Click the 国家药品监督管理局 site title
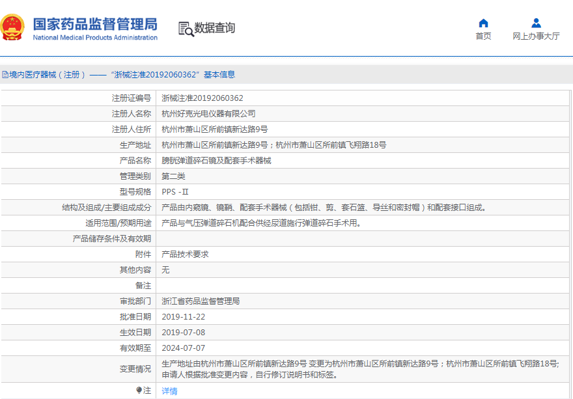573x399 pixels. (x=95, y=24)
